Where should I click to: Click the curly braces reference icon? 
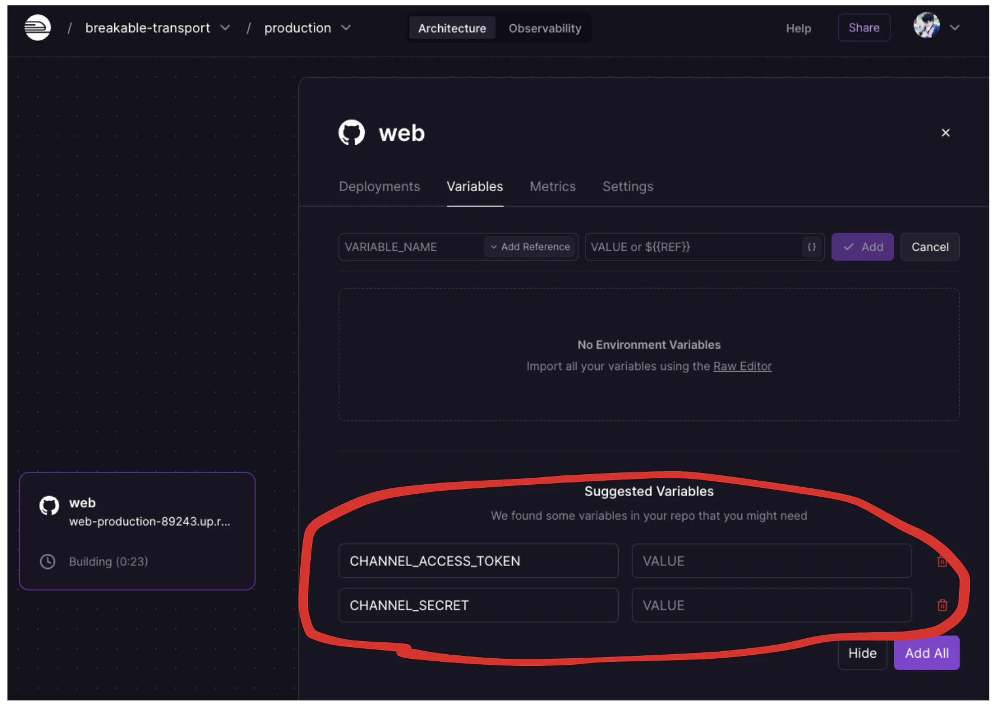(x=812, y=247)
